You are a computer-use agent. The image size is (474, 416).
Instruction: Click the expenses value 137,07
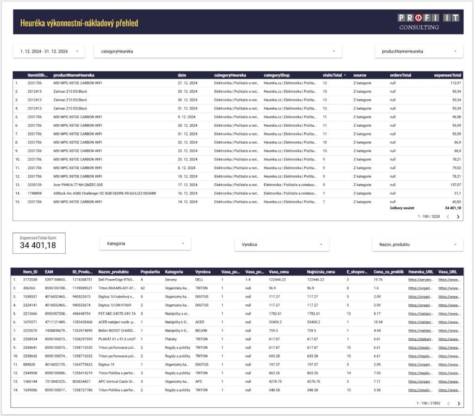tap(455, 185)
